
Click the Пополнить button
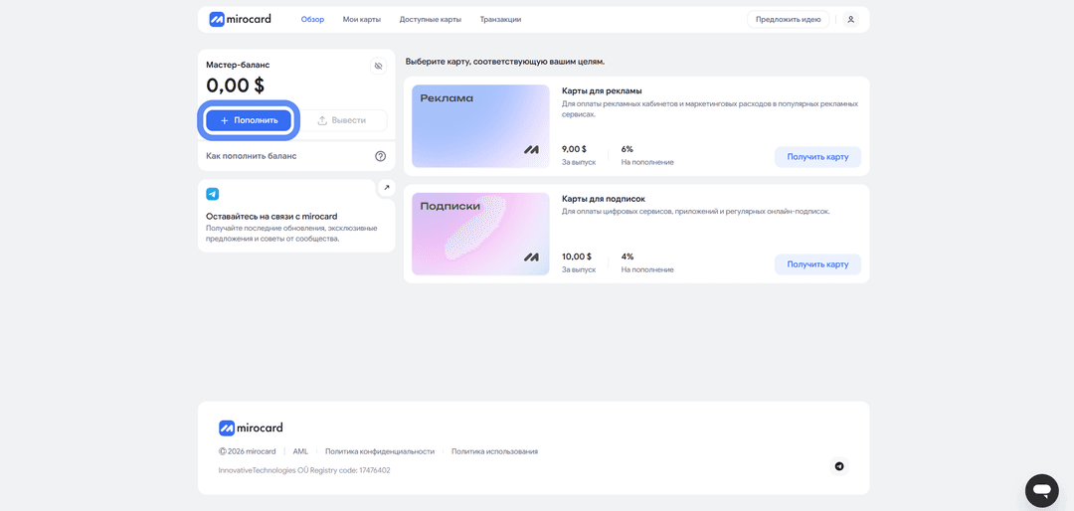250,120
